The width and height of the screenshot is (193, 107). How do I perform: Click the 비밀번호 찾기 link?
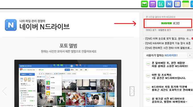coord(165,30)
